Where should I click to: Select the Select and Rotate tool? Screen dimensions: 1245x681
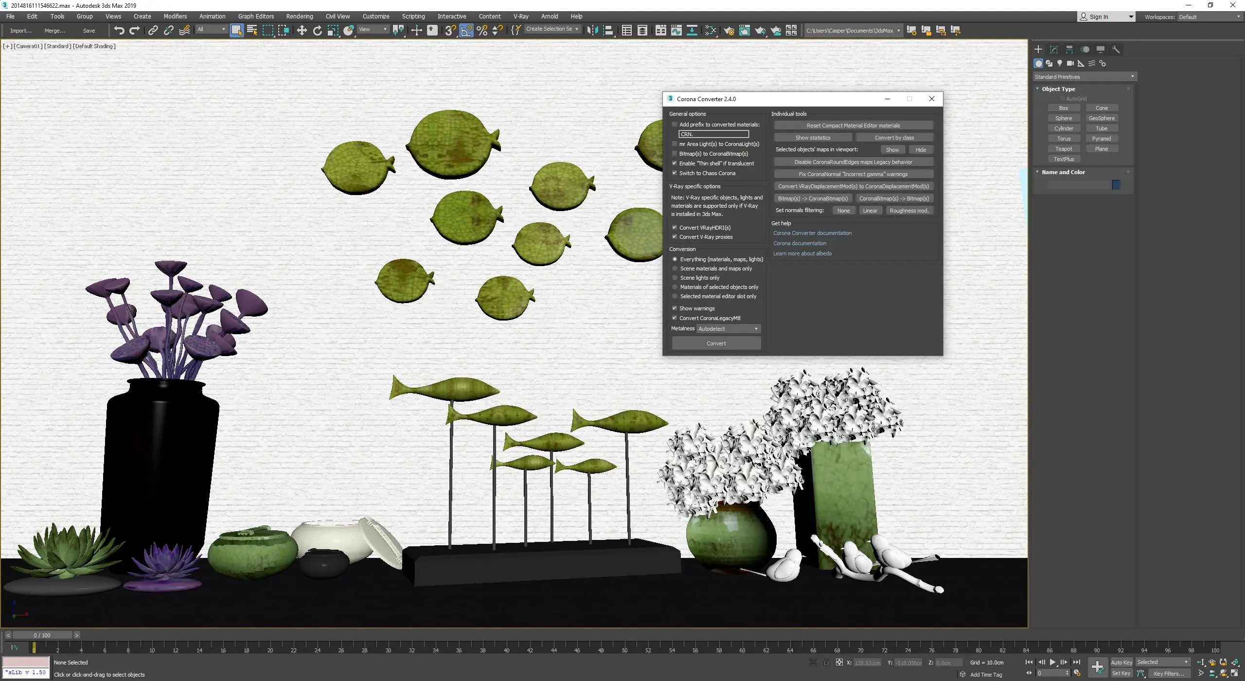click(317, 31)
